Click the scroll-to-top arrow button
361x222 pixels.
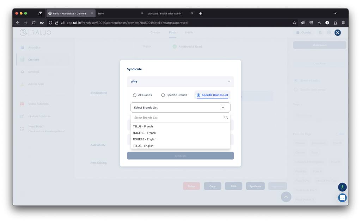click(286, 197)
